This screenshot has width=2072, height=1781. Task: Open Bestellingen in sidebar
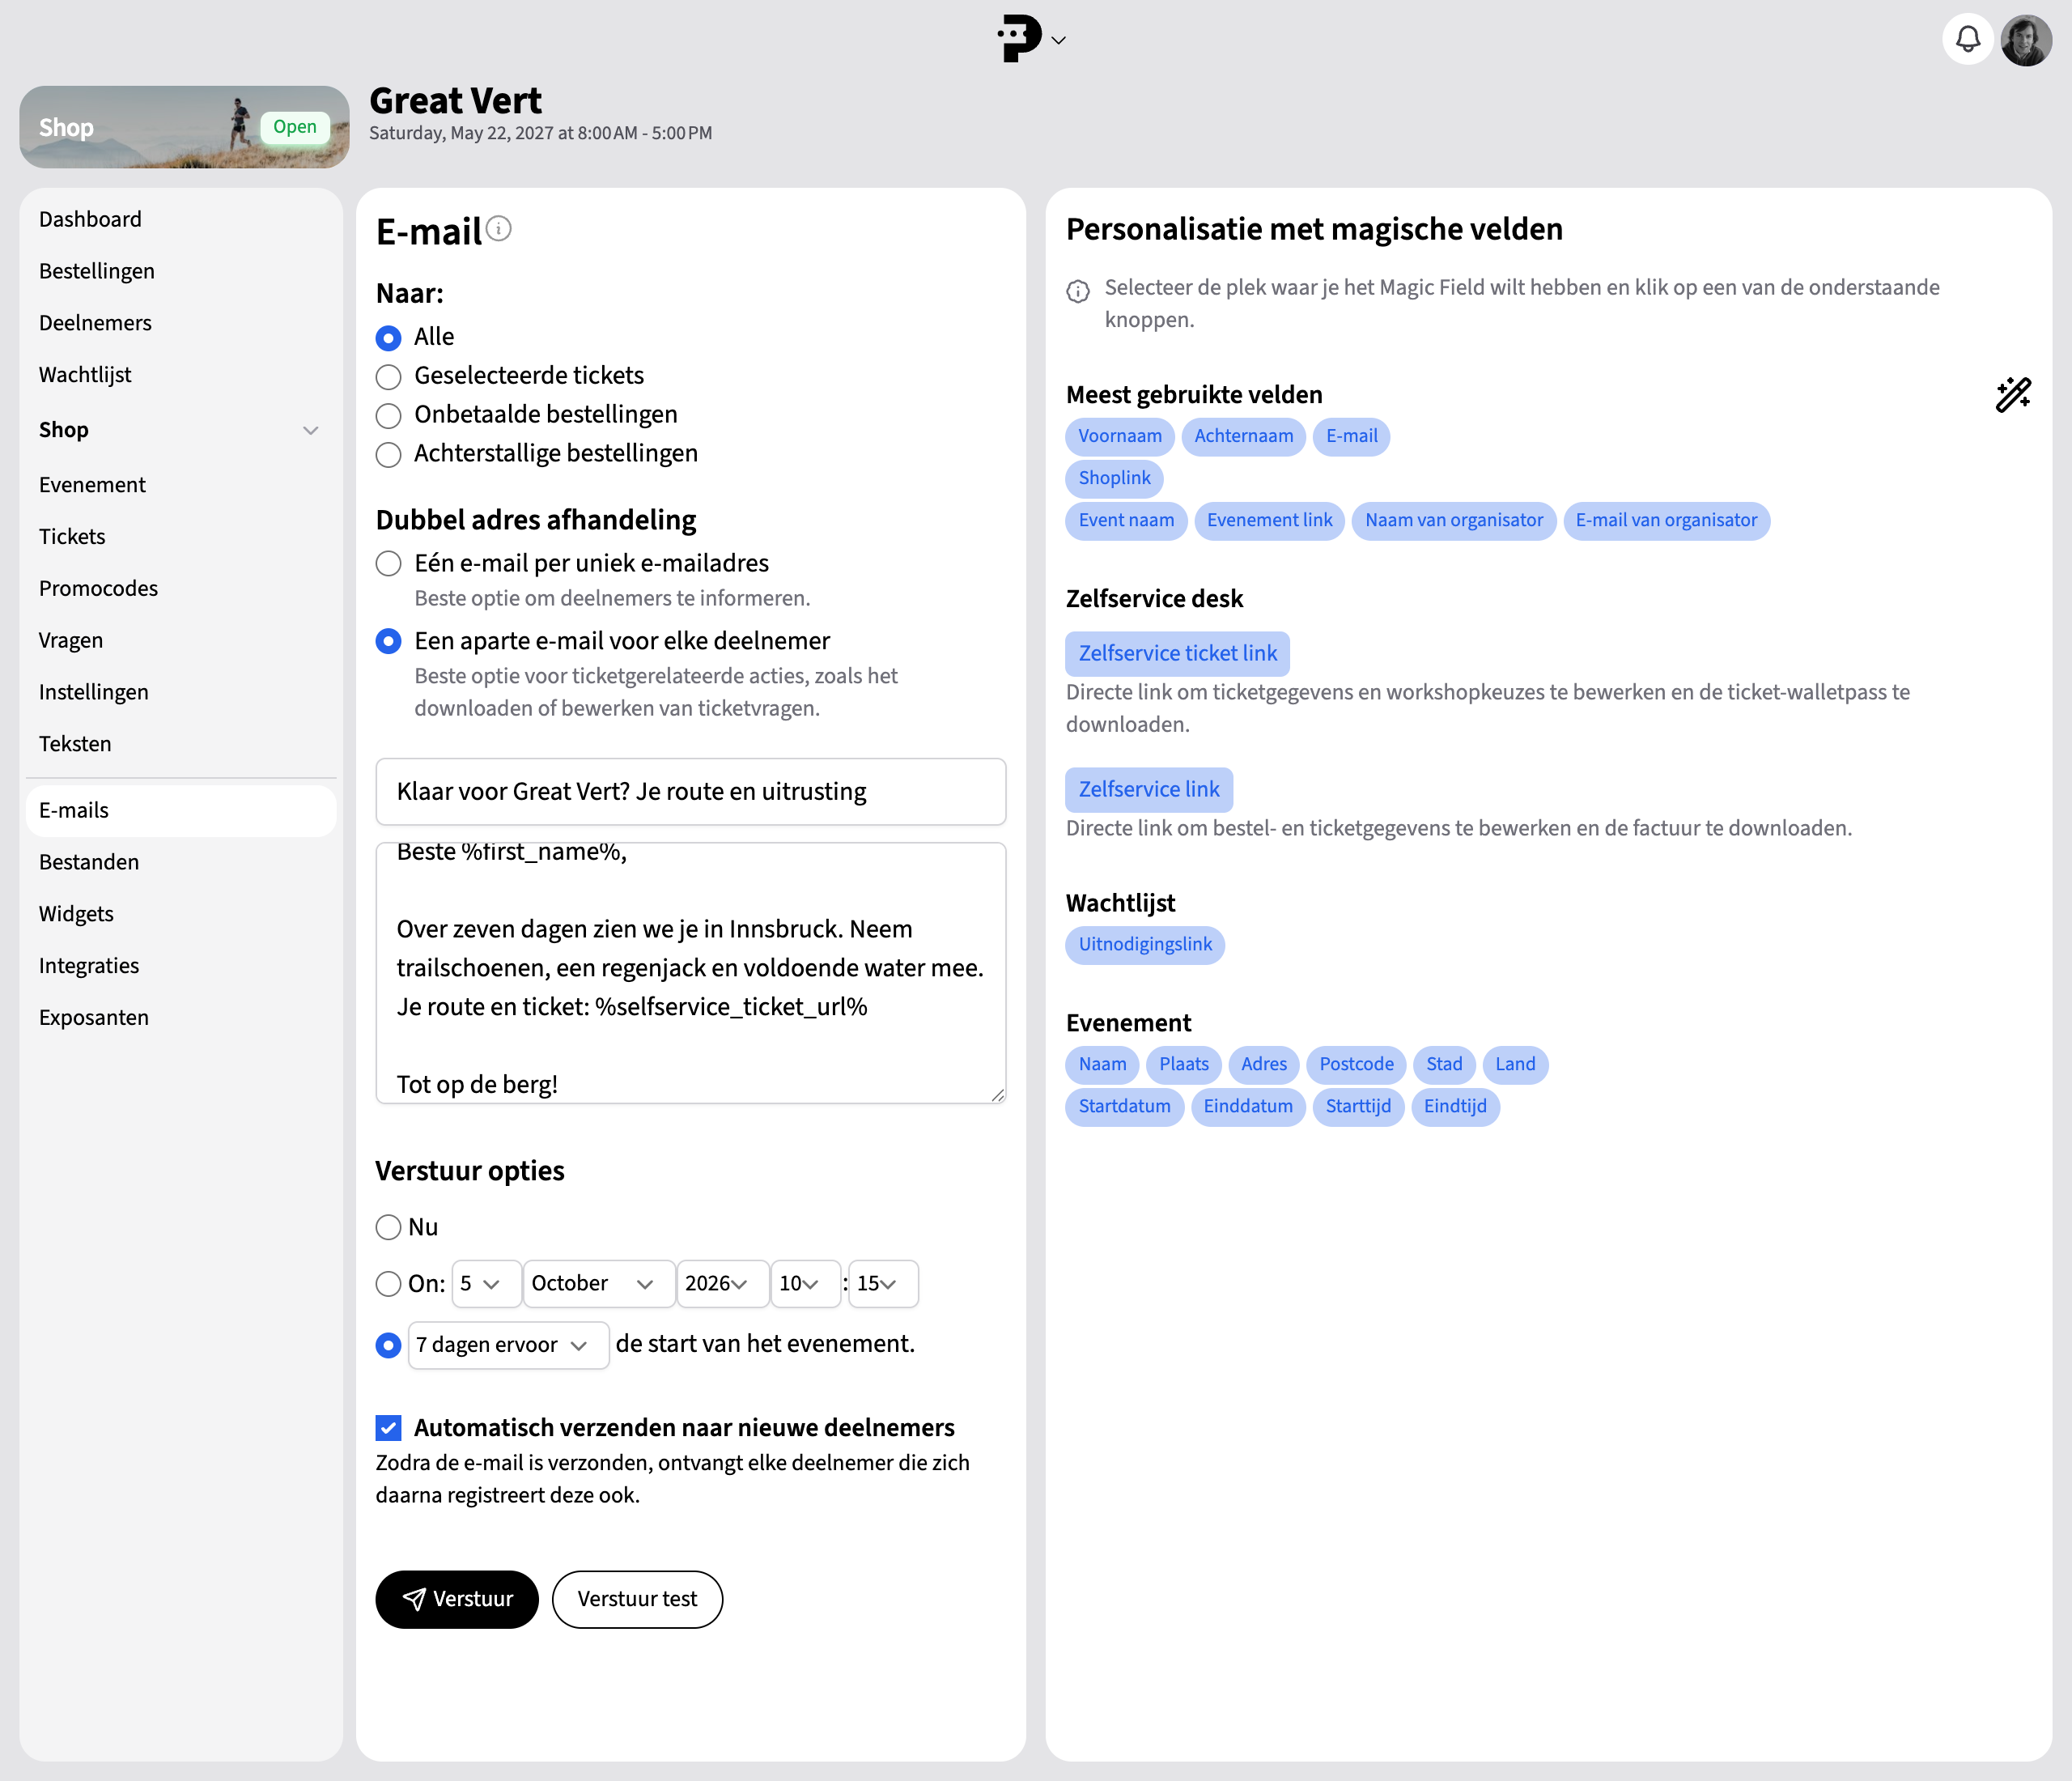(96, 271)
